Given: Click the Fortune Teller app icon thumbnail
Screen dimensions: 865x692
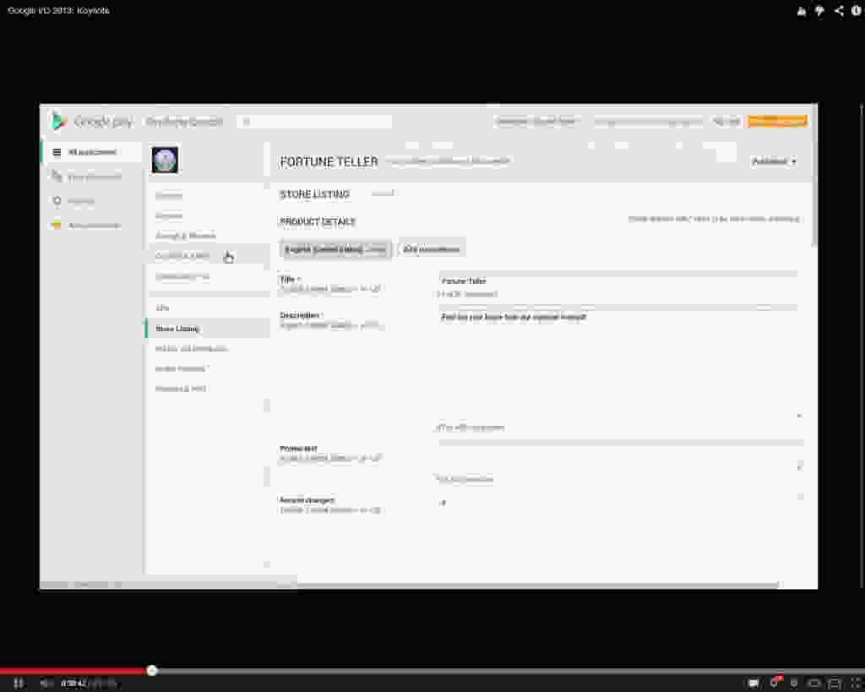Looking at the screenshot, I should click(165, 160).
